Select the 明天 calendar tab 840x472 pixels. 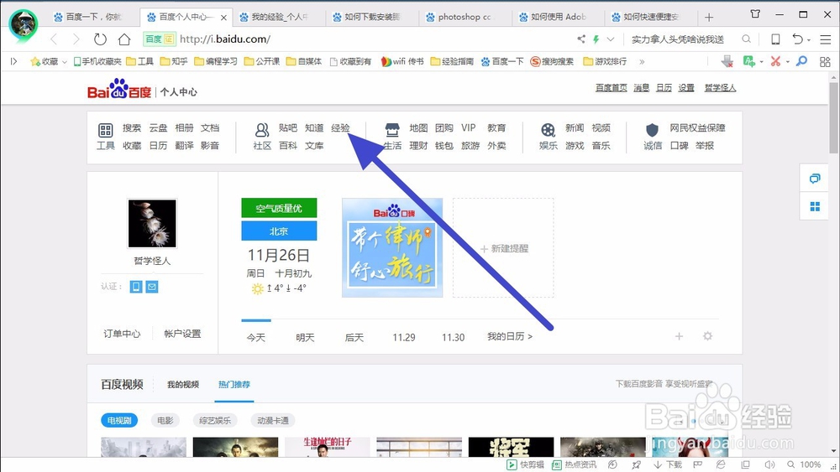coord(305,337)
